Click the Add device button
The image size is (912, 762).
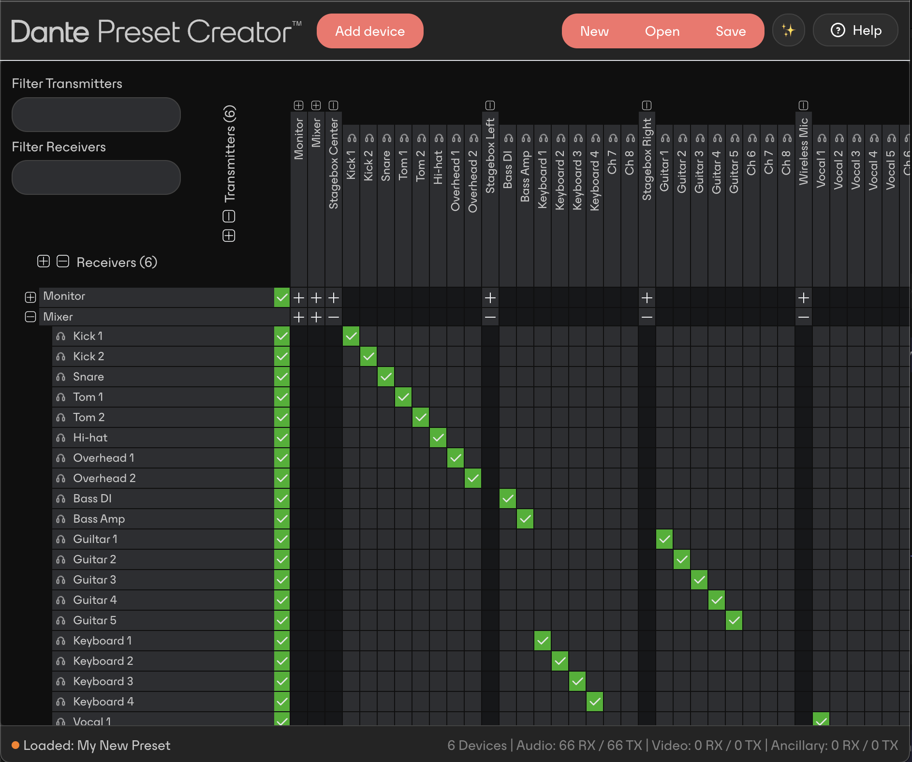click(370, 31)
